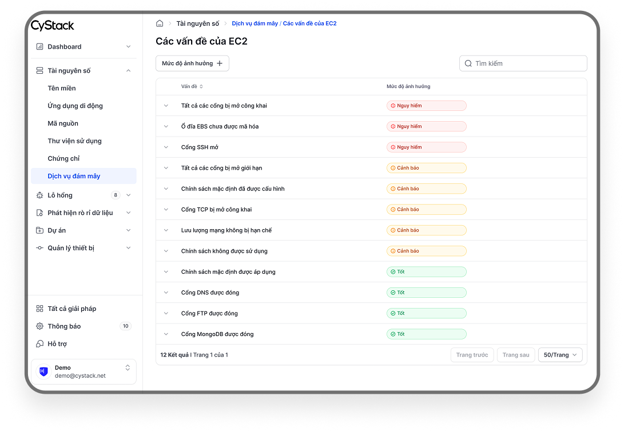Collapse the Tài nguyên số sidebar section
The image size is (624, 432).
point(128,71)
